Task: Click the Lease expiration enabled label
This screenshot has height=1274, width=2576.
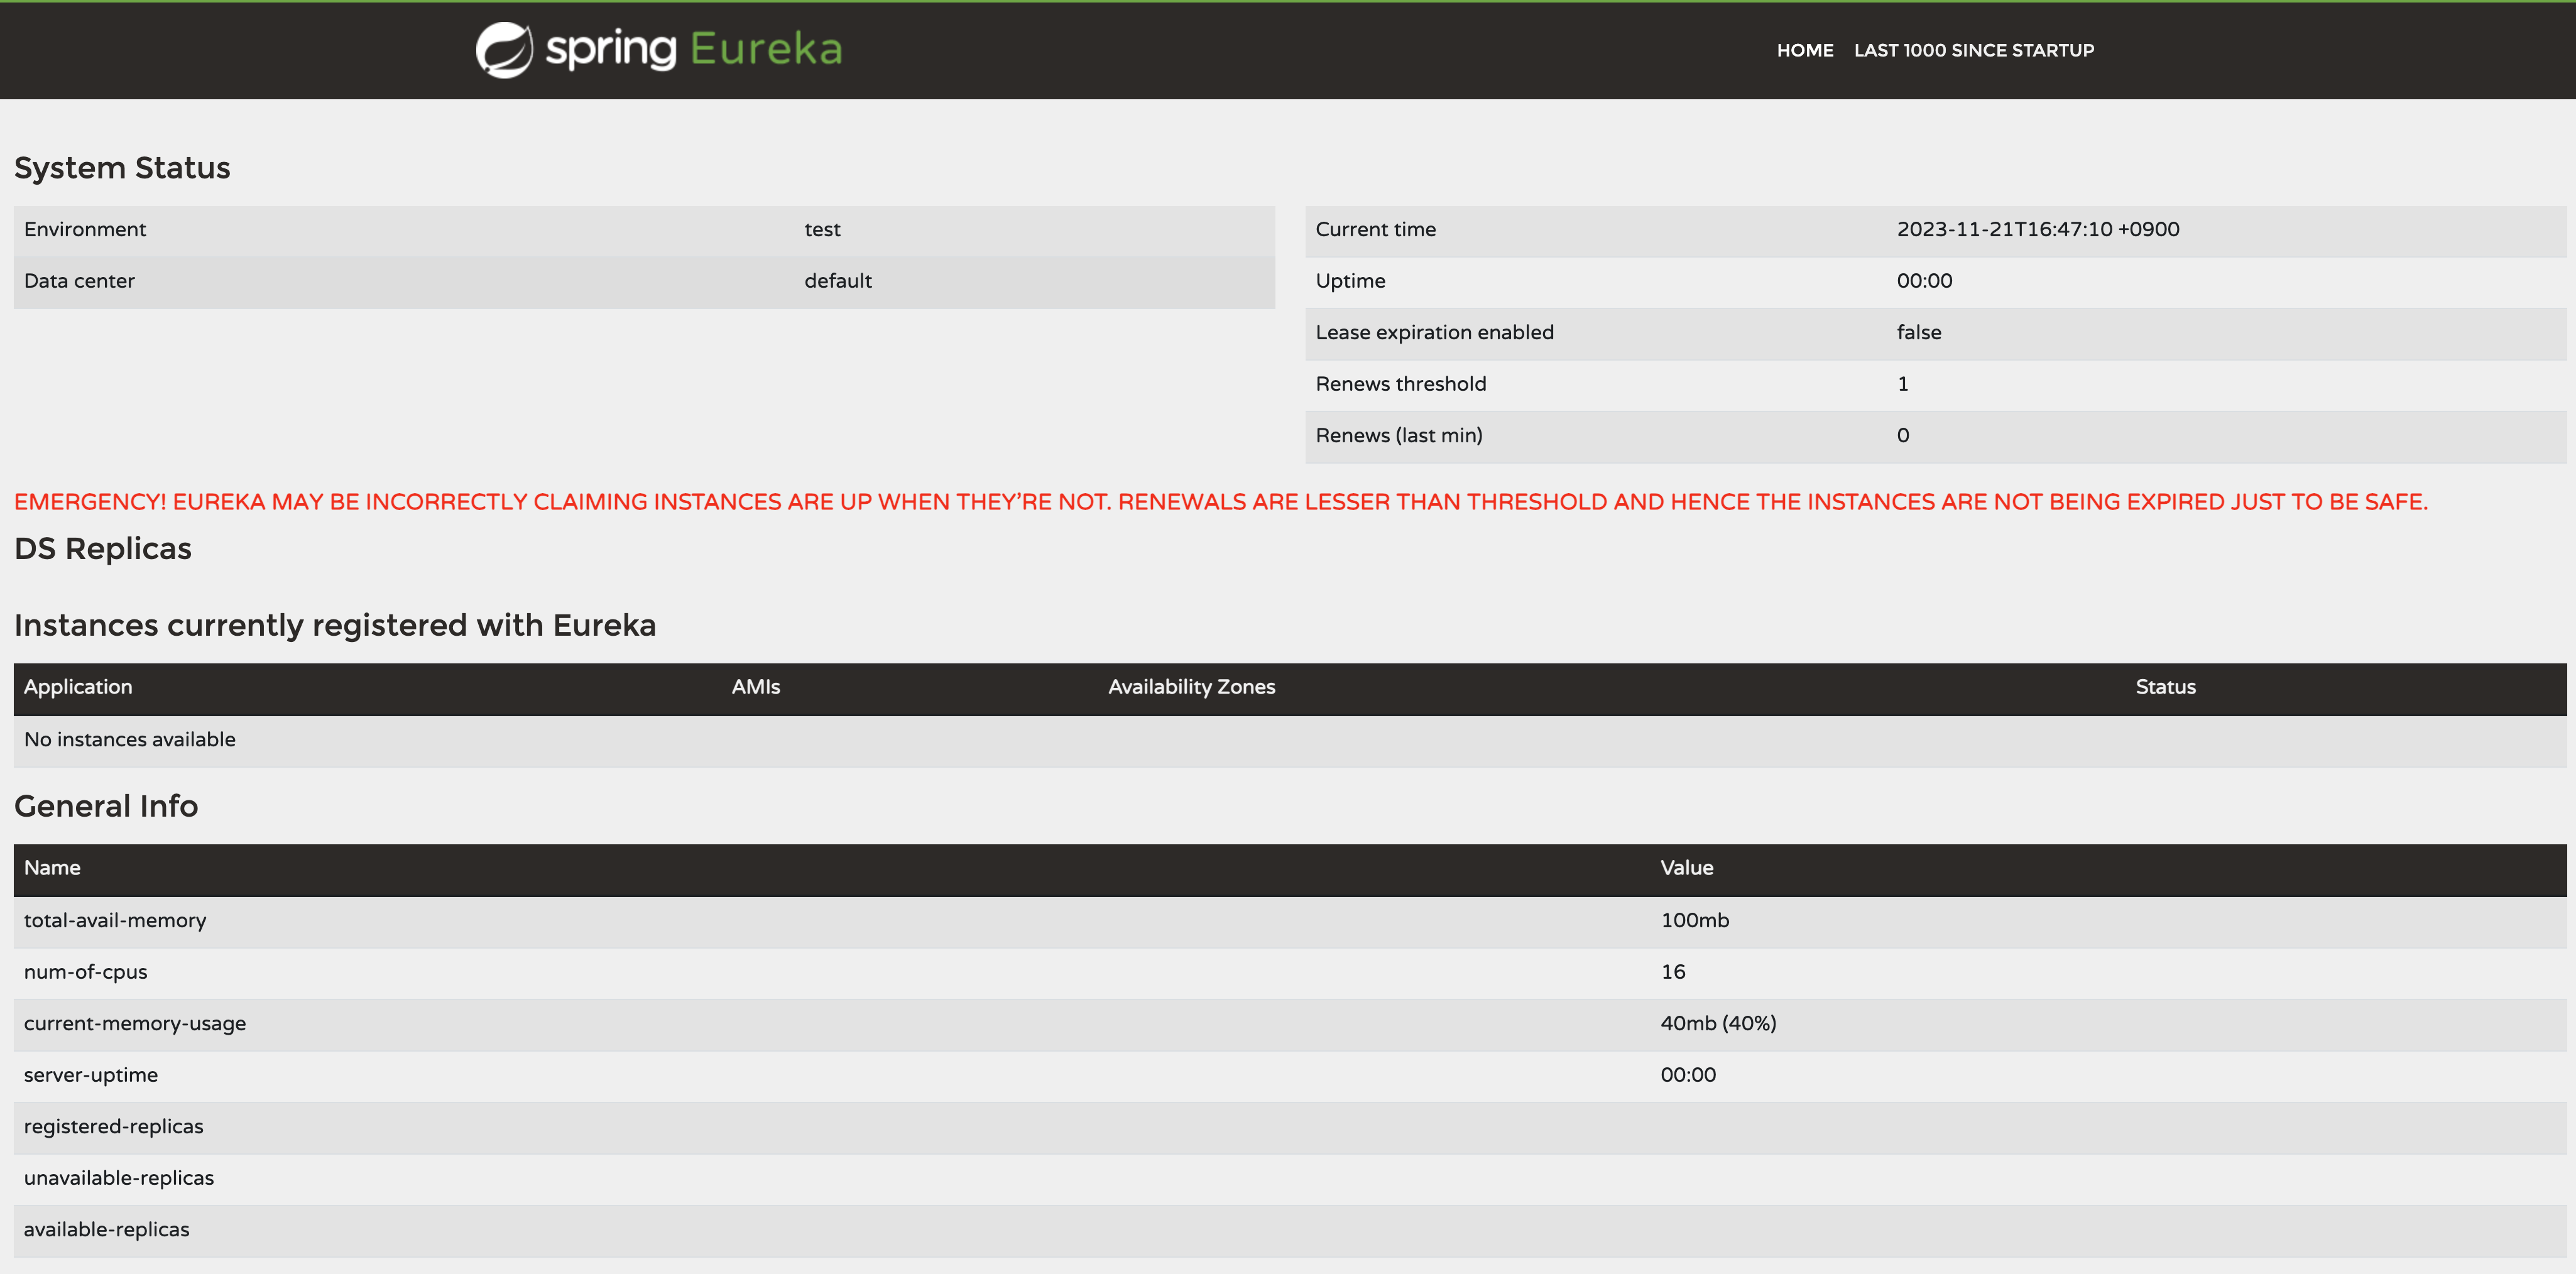Action: pyautogui.click(x=1434, y=332)
